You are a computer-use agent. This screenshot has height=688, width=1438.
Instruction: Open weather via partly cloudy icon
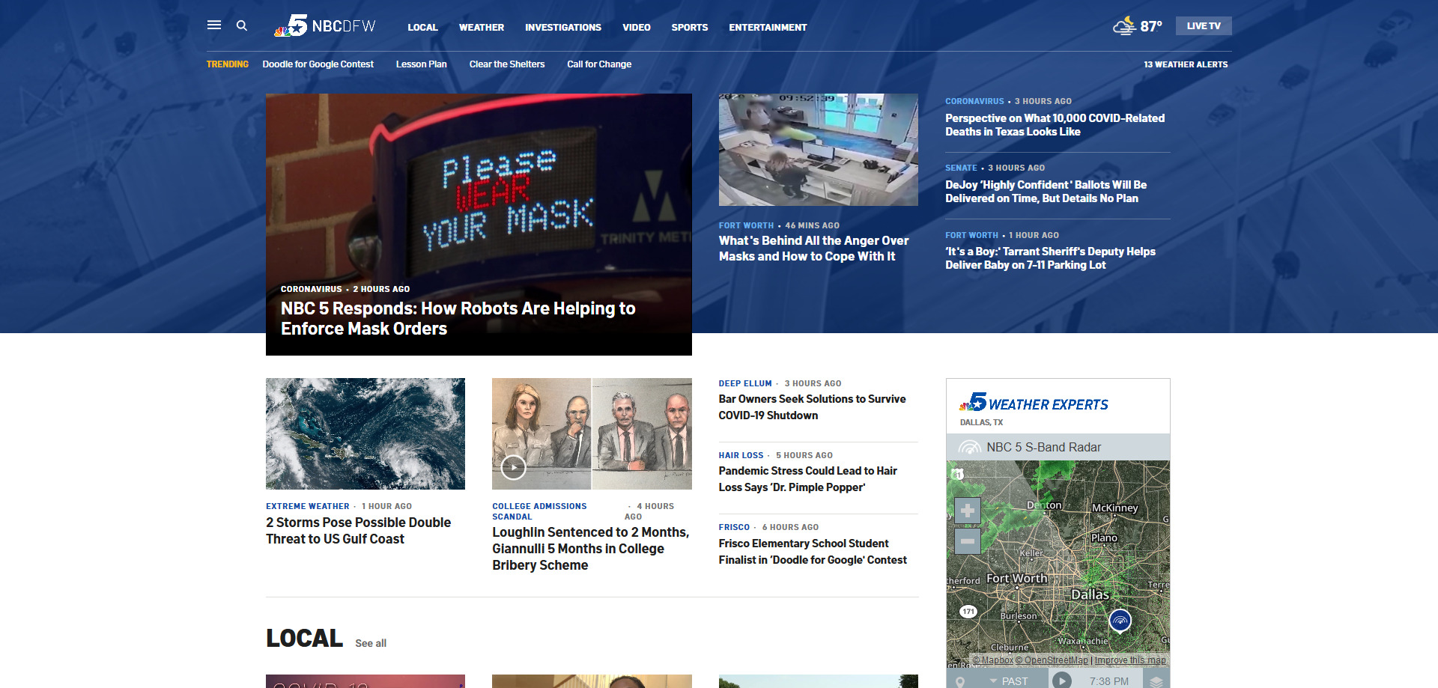(1124, 26)
